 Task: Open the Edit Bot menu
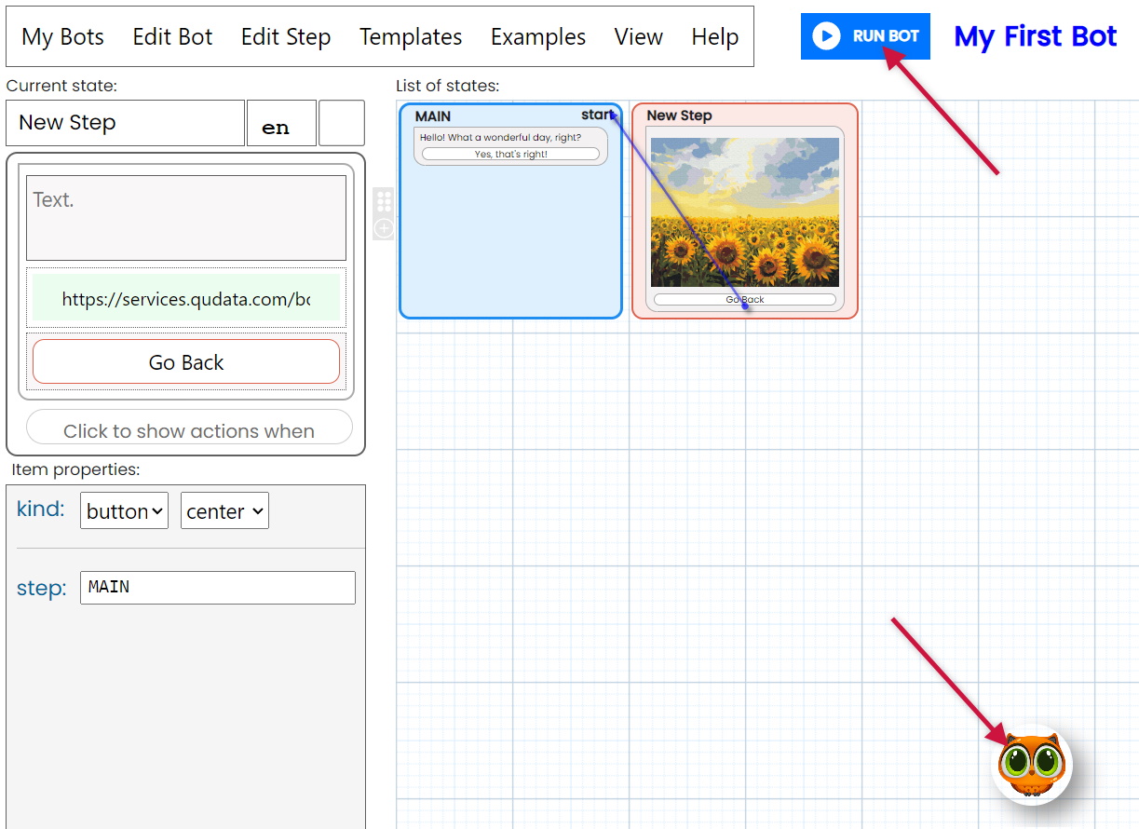[x=172, y=37]
